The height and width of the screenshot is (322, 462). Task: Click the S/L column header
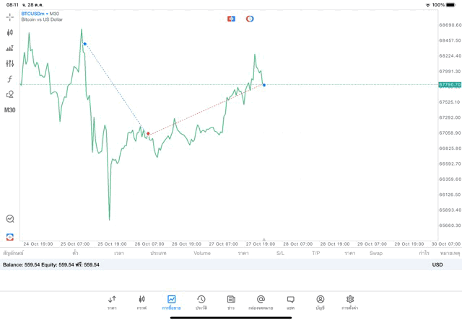pyautogui.click(x=280, y=254)
